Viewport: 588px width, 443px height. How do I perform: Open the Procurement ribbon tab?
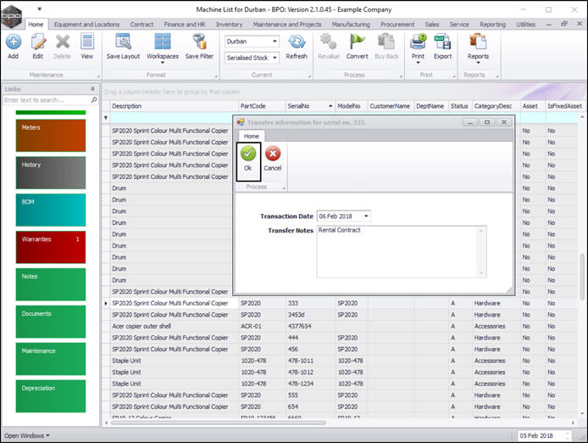(x=397, y=25)
